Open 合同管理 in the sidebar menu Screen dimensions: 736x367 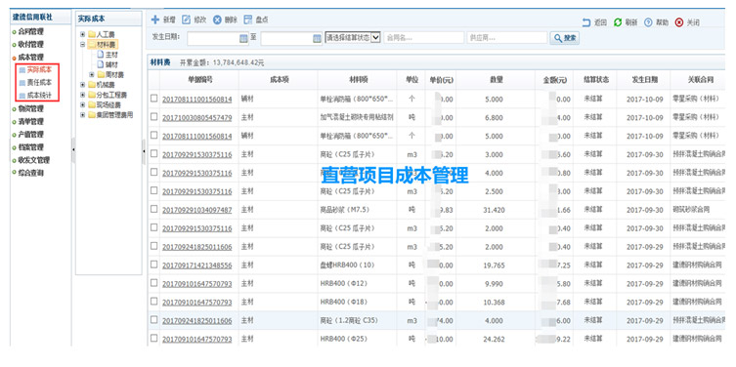[30, 32]
